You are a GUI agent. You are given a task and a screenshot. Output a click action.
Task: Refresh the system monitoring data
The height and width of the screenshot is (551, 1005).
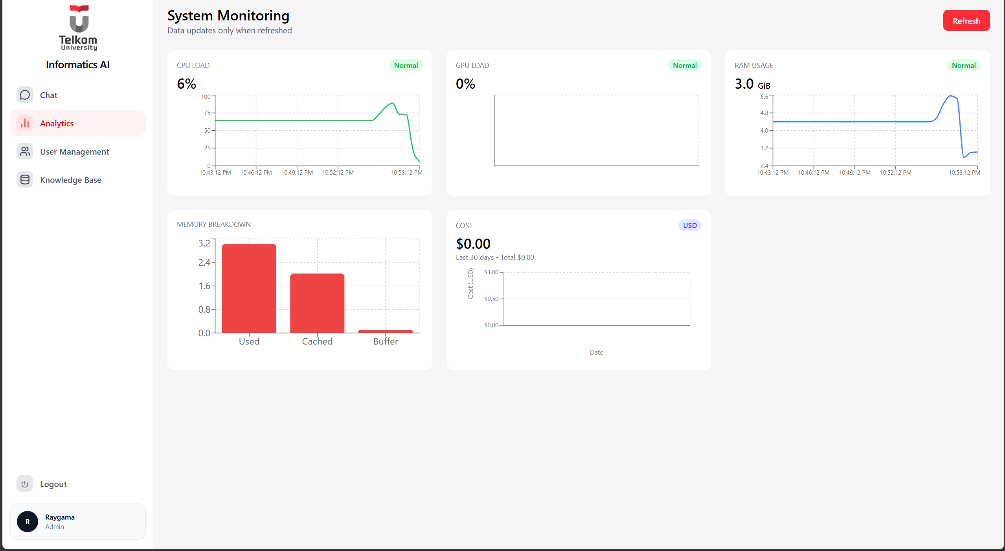pyautogui.click(x=966, y=21)
